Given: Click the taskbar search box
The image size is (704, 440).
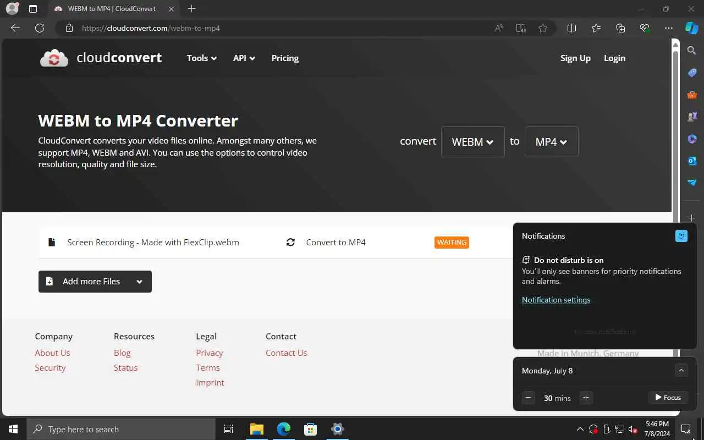Looking at the screenshot, I should (120, 429).
